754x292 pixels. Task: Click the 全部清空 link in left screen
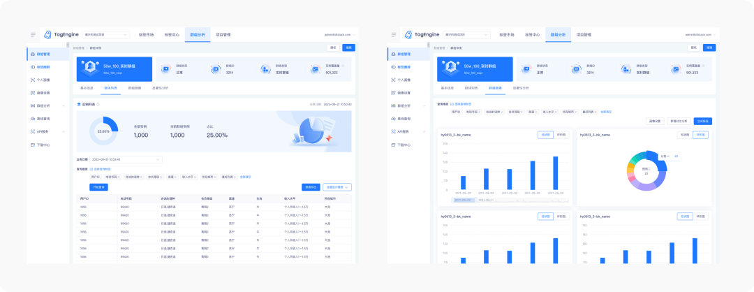245,177
